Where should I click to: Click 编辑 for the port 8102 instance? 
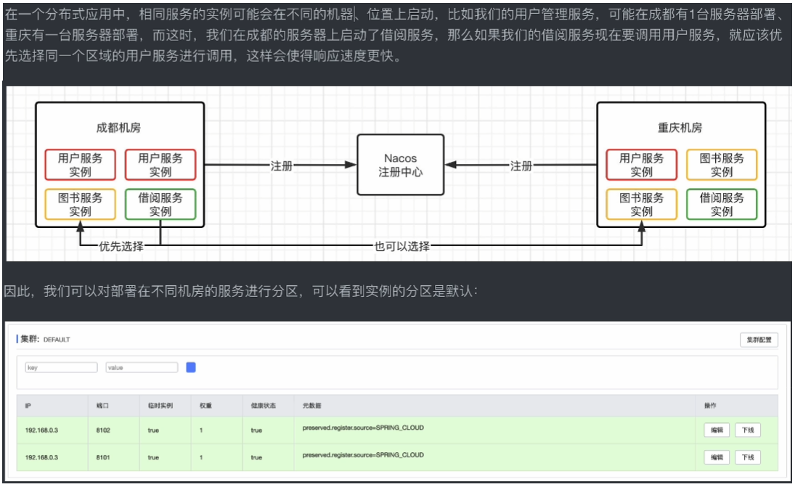click(x=717, y=430)
